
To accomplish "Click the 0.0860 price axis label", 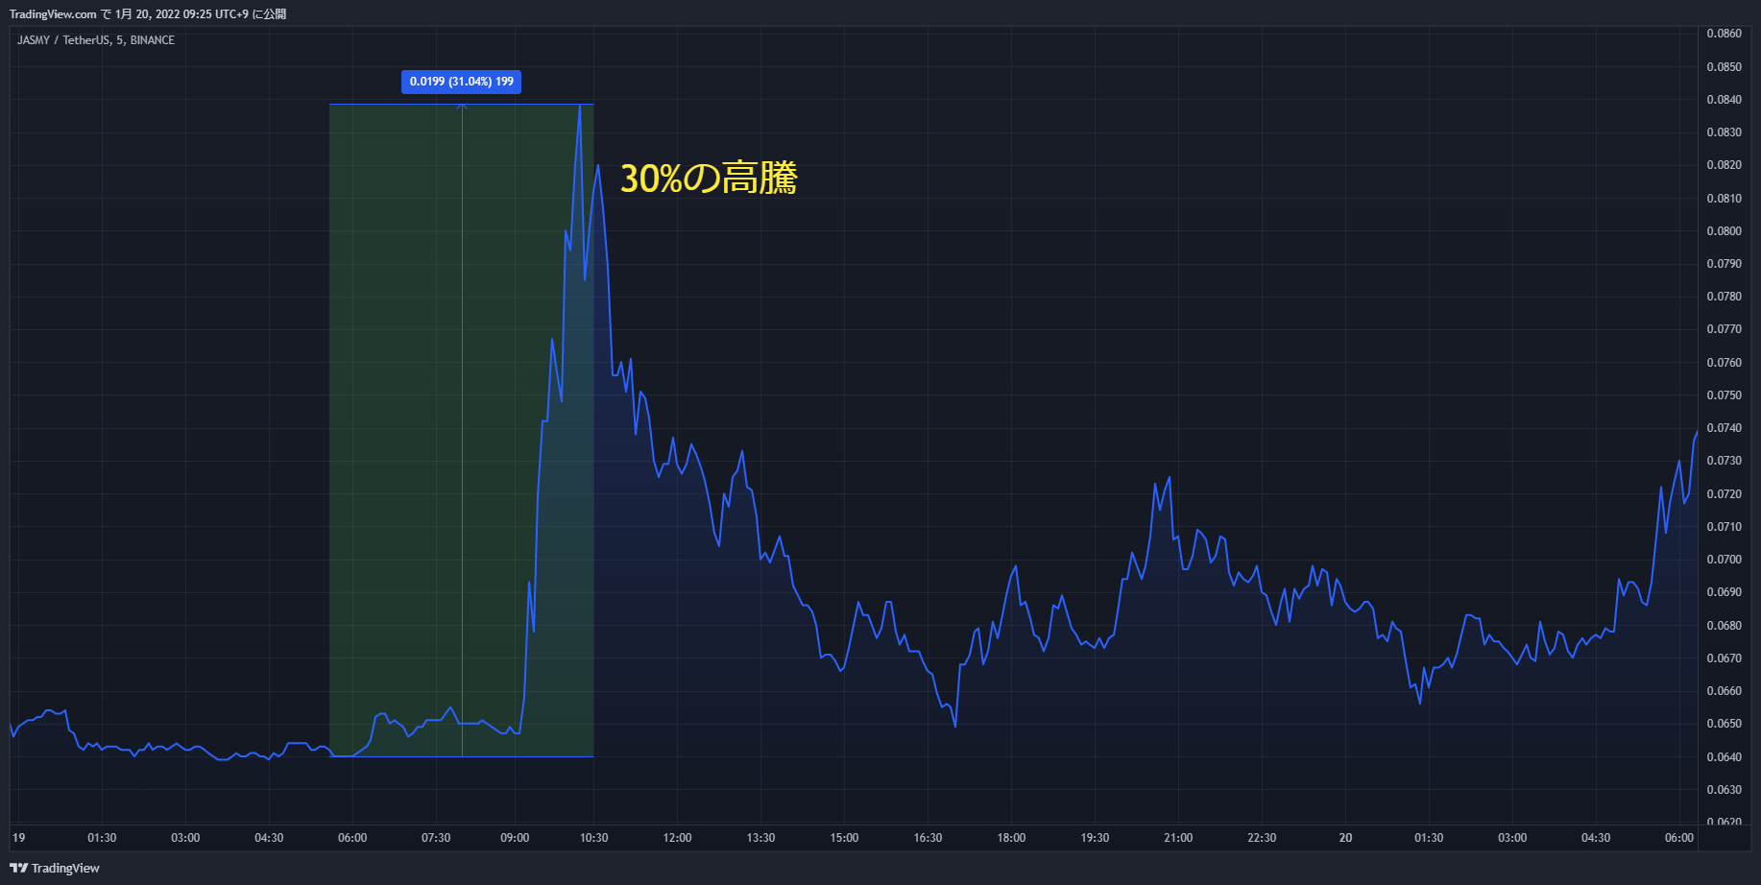I will 1724,34.
